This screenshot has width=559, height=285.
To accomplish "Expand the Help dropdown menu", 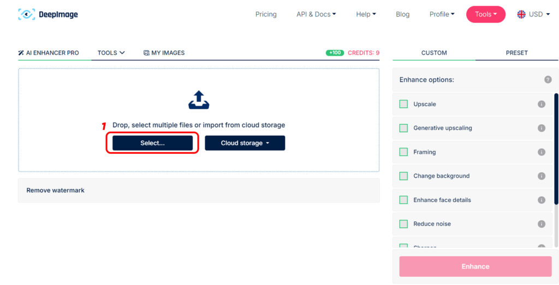I will coord(366,14).
